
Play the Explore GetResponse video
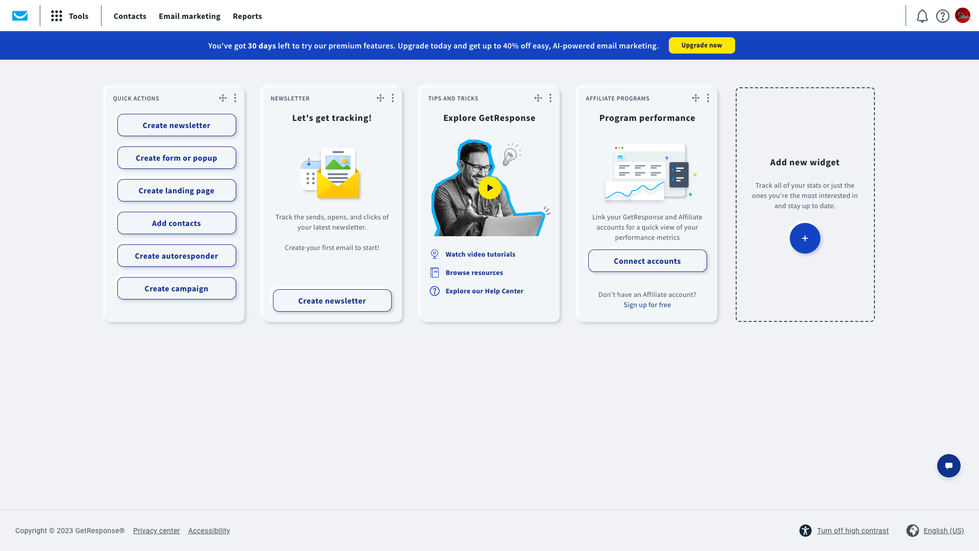coord(489,188)
